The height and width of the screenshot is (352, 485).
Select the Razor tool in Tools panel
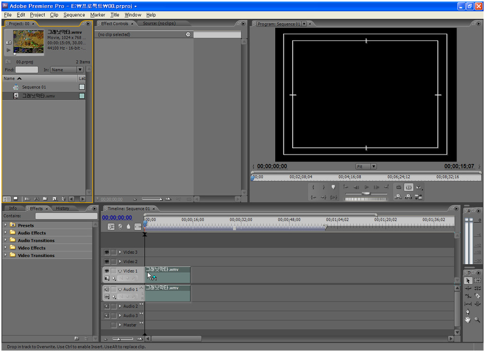click(x=477, y=296)
